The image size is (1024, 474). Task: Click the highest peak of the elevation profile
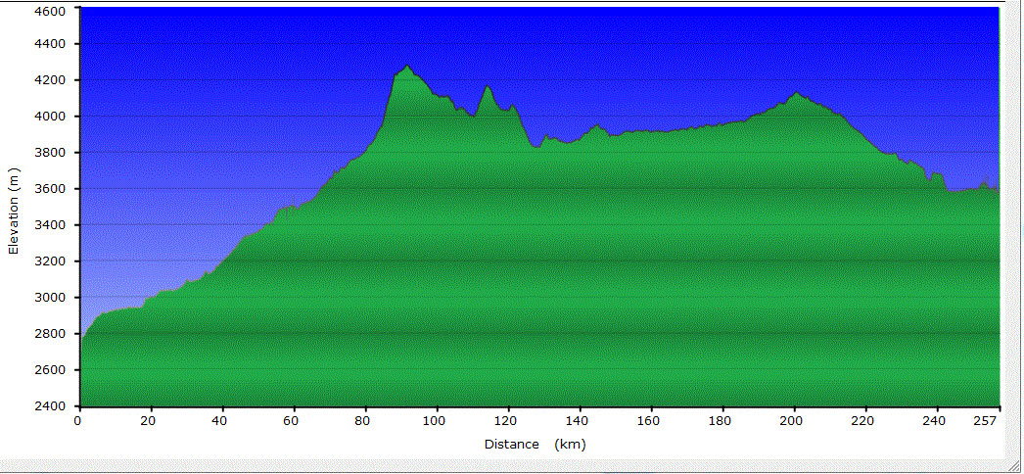click(407, 66)
